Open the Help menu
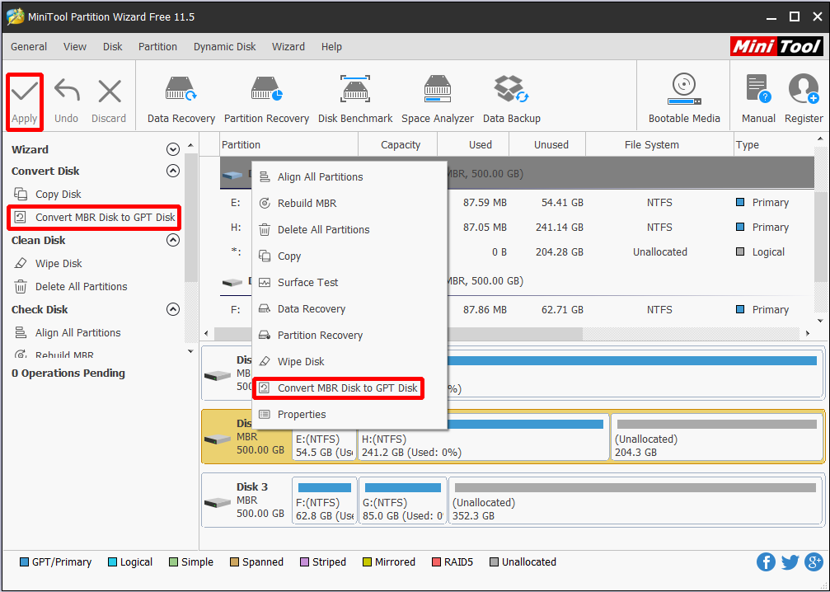Screen dimensions: 830x592 coord(331,47)
